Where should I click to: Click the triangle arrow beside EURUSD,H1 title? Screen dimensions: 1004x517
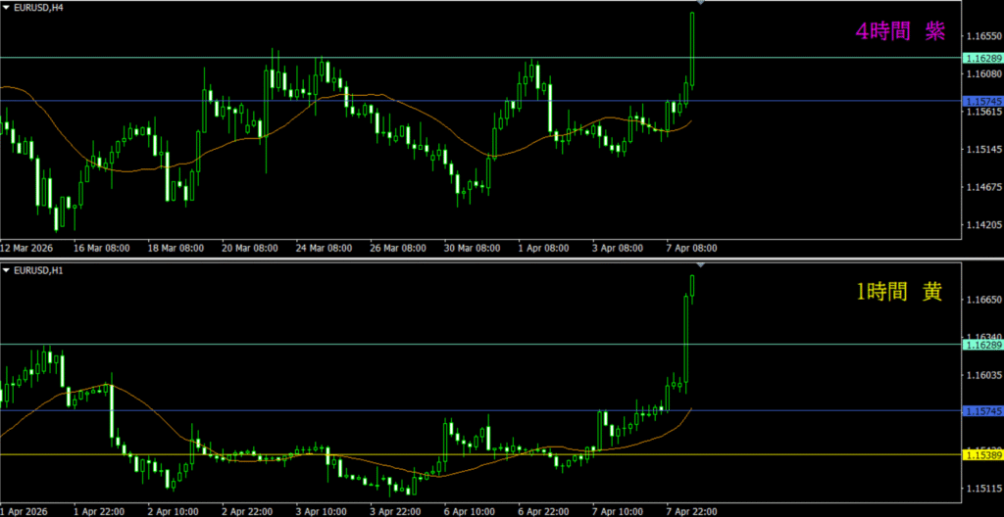point(8,269)
